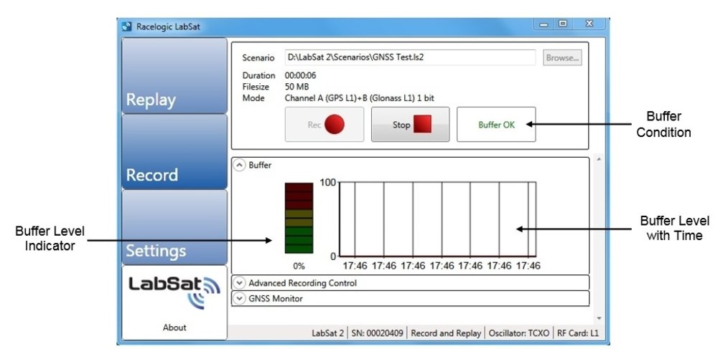The width and height of the screenshot is (718, 349).
Task: Expand the GNSS Monitor section
Action: coord(240,298)
